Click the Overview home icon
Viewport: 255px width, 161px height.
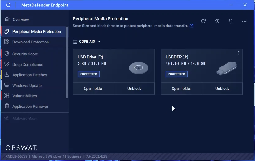pyautogui.click(x=7, y=19)
